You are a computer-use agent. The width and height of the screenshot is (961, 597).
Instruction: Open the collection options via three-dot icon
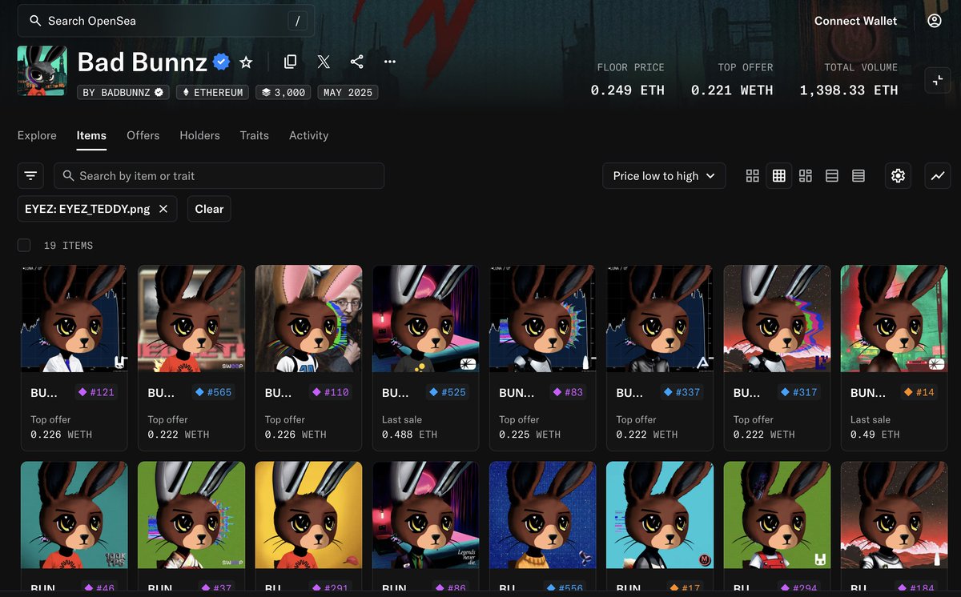[x=389, y=62]
